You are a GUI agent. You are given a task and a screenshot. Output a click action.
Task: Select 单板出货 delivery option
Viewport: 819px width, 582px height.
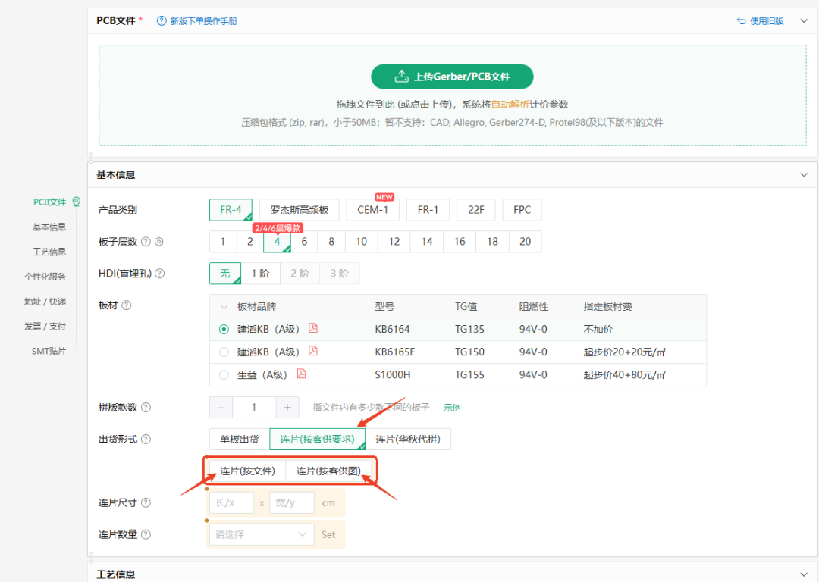[239, 439]
